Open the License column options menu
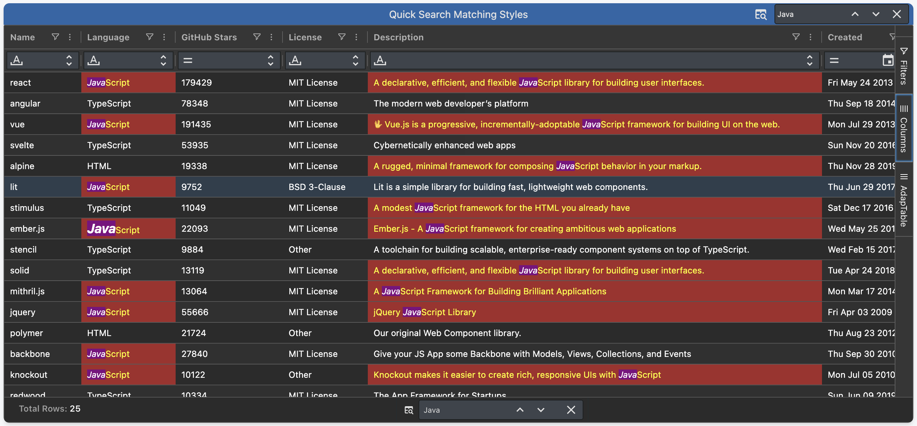 coord(356,37)
